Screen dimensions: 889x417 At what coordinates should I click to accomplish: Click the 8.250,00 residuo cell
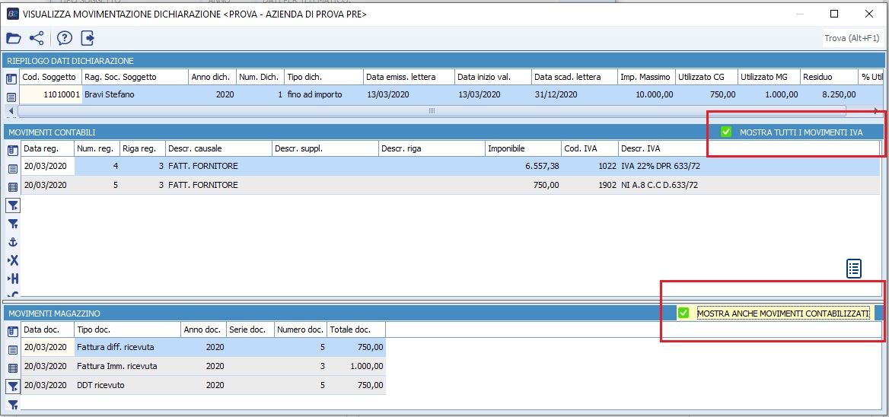point(828,94)
